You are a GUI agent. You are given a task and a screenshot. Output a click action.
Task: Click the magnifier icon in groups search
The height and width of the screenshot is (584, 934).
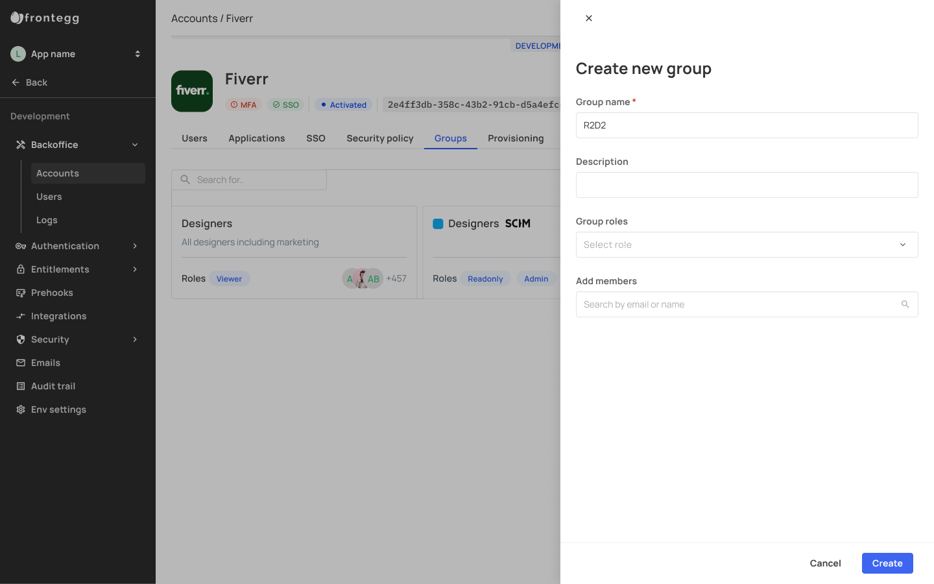(x=186, y=180)
